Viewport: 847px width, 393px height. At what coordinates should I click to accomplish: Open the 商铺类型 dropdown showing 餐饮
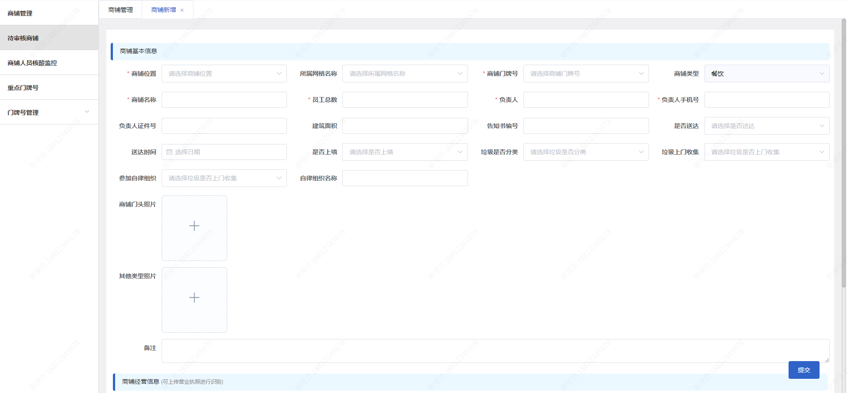point(767,74)
